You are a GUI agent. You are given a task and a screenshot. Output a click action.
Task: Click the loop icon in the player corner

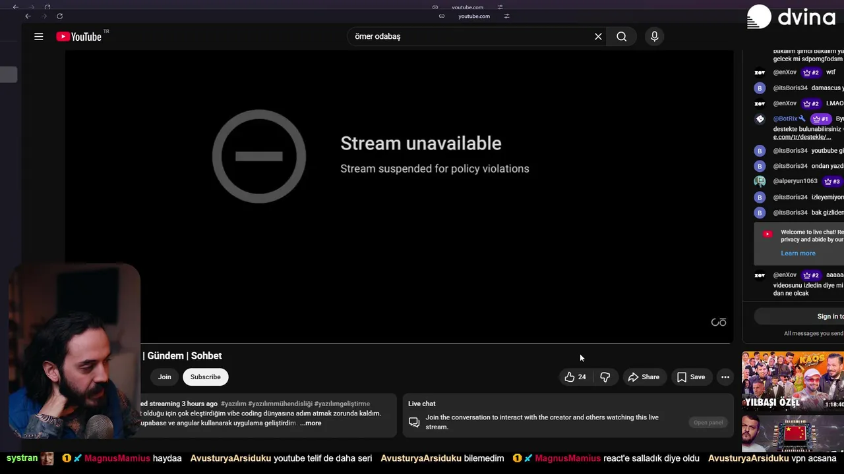click(x=719, y=322)
